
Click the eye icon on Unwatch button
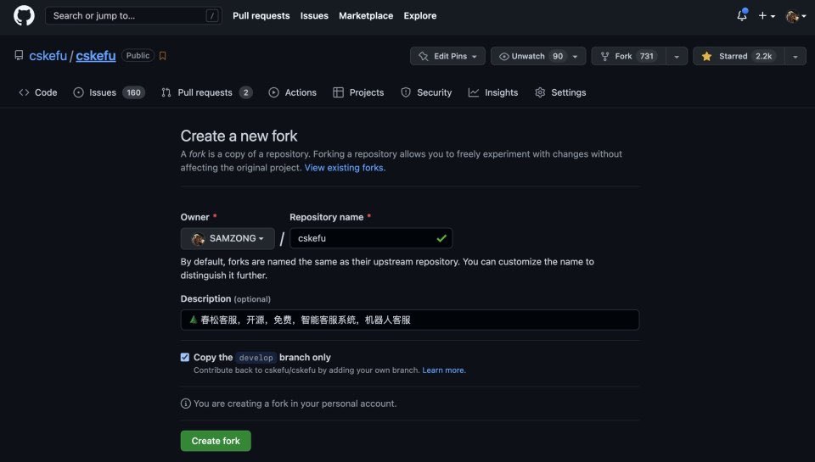[504, 56]
